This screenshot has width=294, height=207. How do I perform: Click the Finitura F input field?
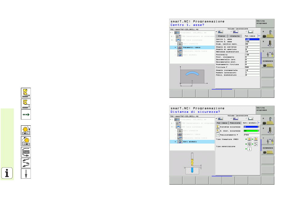pyautogui.click(x=252, y=67)
